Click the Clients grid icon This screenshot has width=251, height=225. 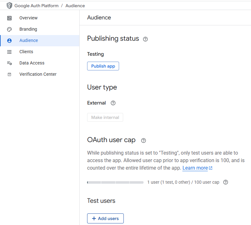9,52
